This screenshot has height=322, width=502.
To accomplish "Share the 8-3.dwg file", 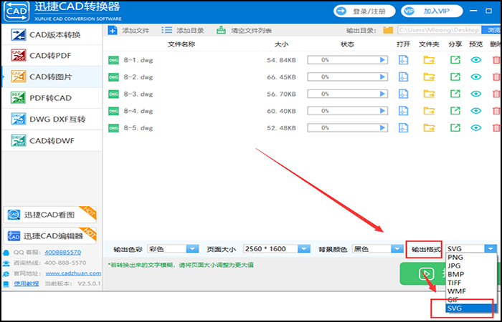I will (455, 94).
